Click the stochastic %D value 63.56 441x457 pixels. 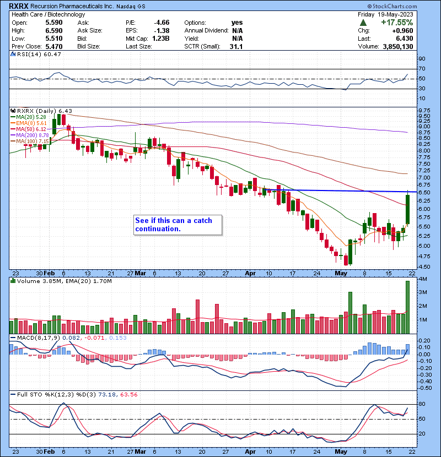pyautogui.click(x=128, y=395)
